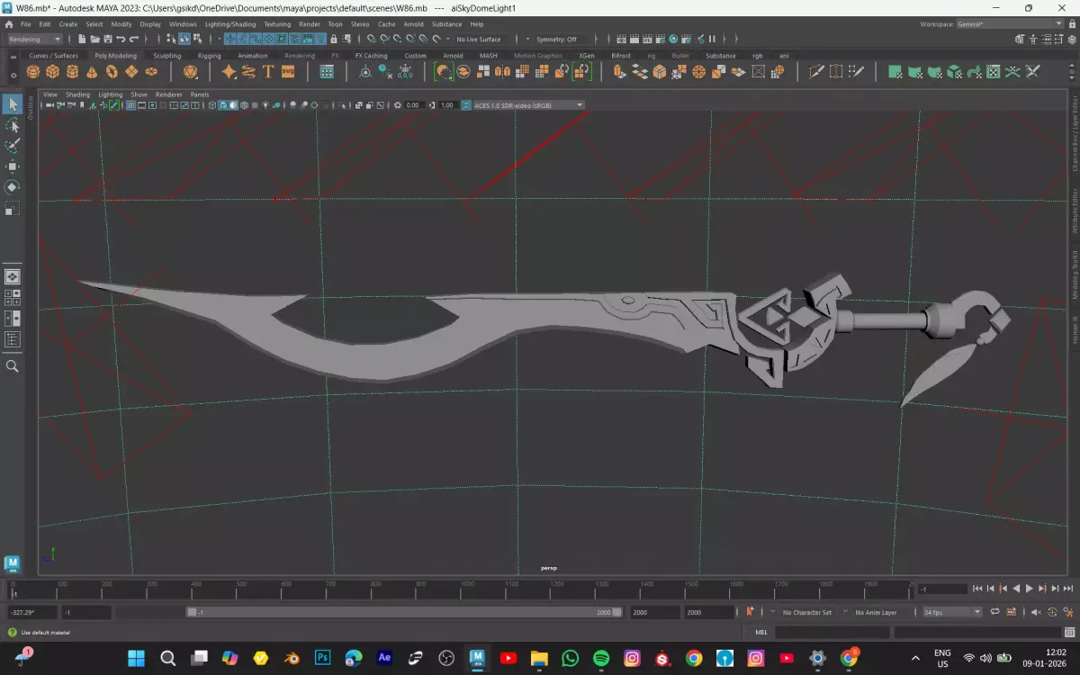Click the Sweep Mesh shelf icon
The image size is (1080, 675).
coord(248,72)
